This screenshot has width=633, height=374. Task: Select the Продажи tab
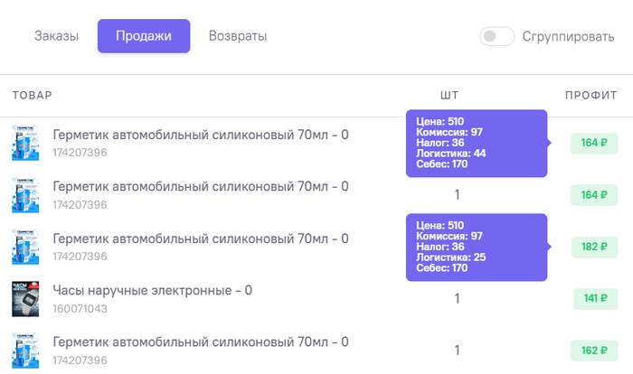pos(144,37)
